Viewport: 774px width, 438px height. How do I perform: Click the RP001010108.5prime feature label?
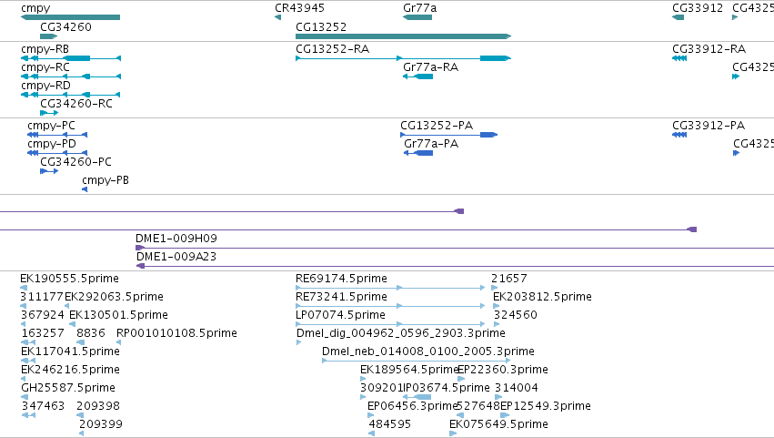tap(176, 332)
